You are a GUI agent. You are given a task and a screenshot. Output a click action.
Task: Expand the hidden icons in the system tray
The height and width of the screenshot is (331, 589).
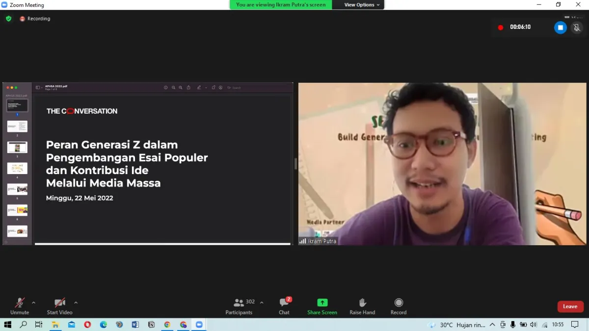492,324
